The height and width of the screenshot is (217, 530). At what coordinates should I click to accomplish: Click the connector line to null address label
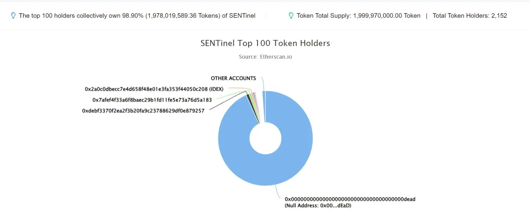pyautogui.click(x=278, y=192)
